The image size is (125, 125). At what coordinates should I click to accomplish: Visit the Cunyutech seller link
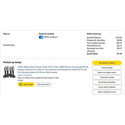(28, 75)
